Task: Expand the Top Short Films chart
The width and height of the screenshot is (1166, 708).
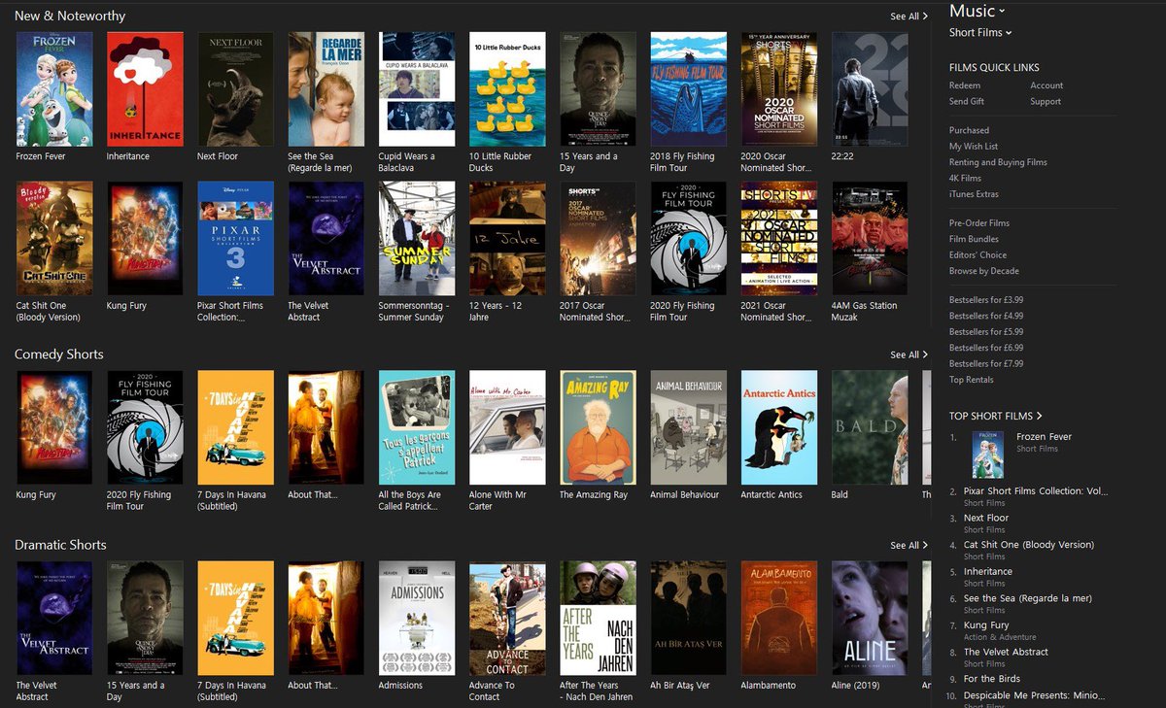Action: click(996, 417)
